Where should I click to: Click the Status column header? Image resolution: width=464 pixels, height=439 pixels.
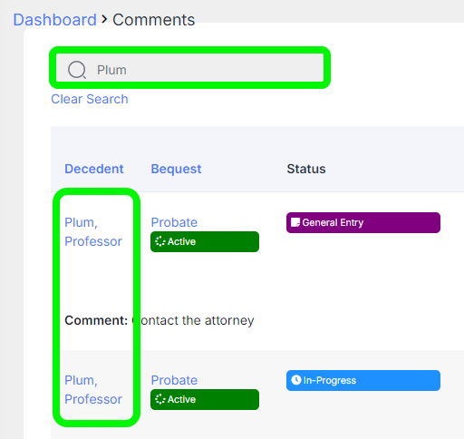click(306, 169)
